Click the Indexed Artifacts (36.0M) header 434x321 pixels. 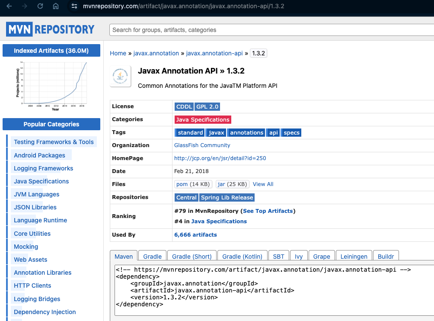coord(51,51)
